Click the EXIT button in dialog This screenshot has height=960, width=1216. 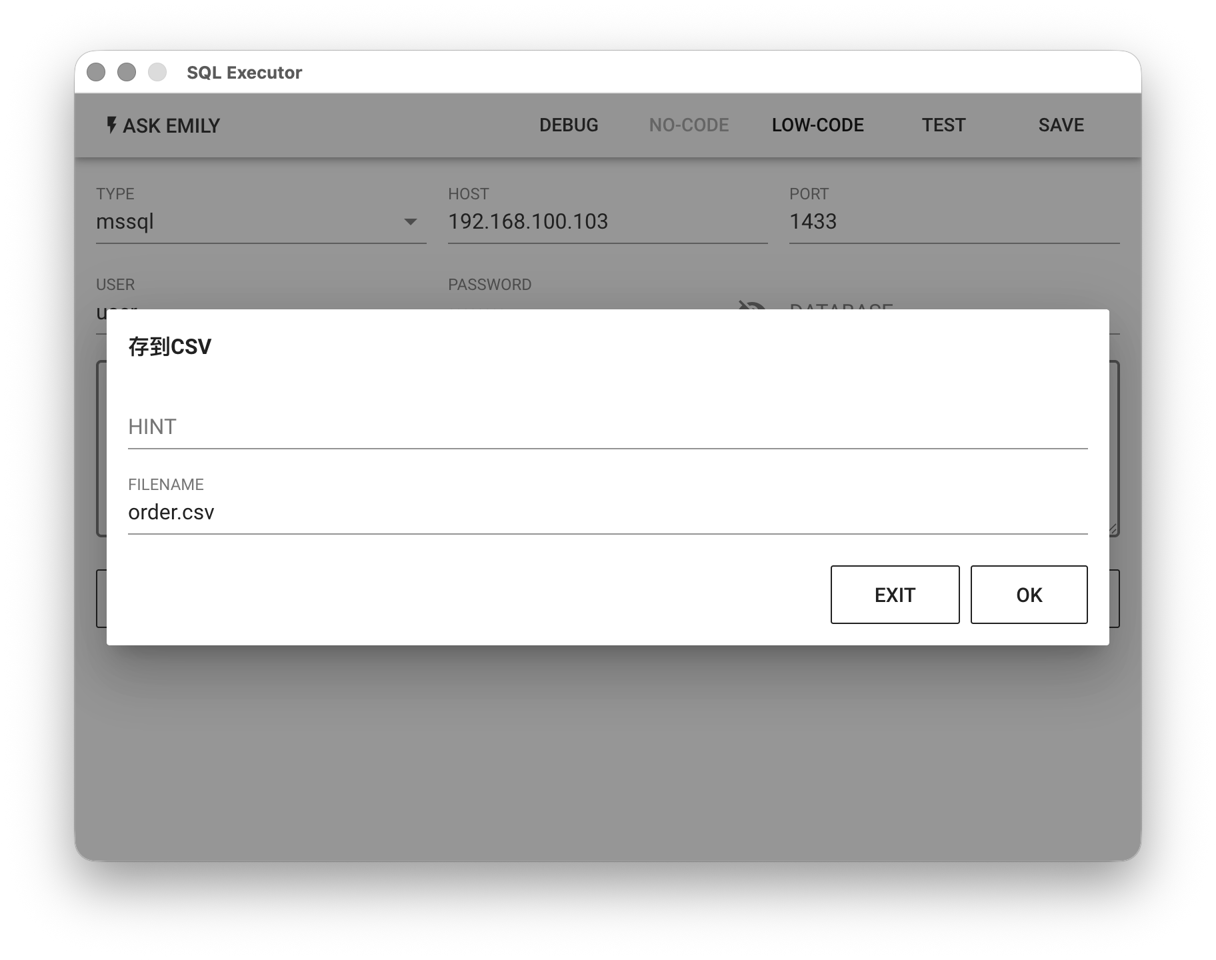(x=895, y=595)
